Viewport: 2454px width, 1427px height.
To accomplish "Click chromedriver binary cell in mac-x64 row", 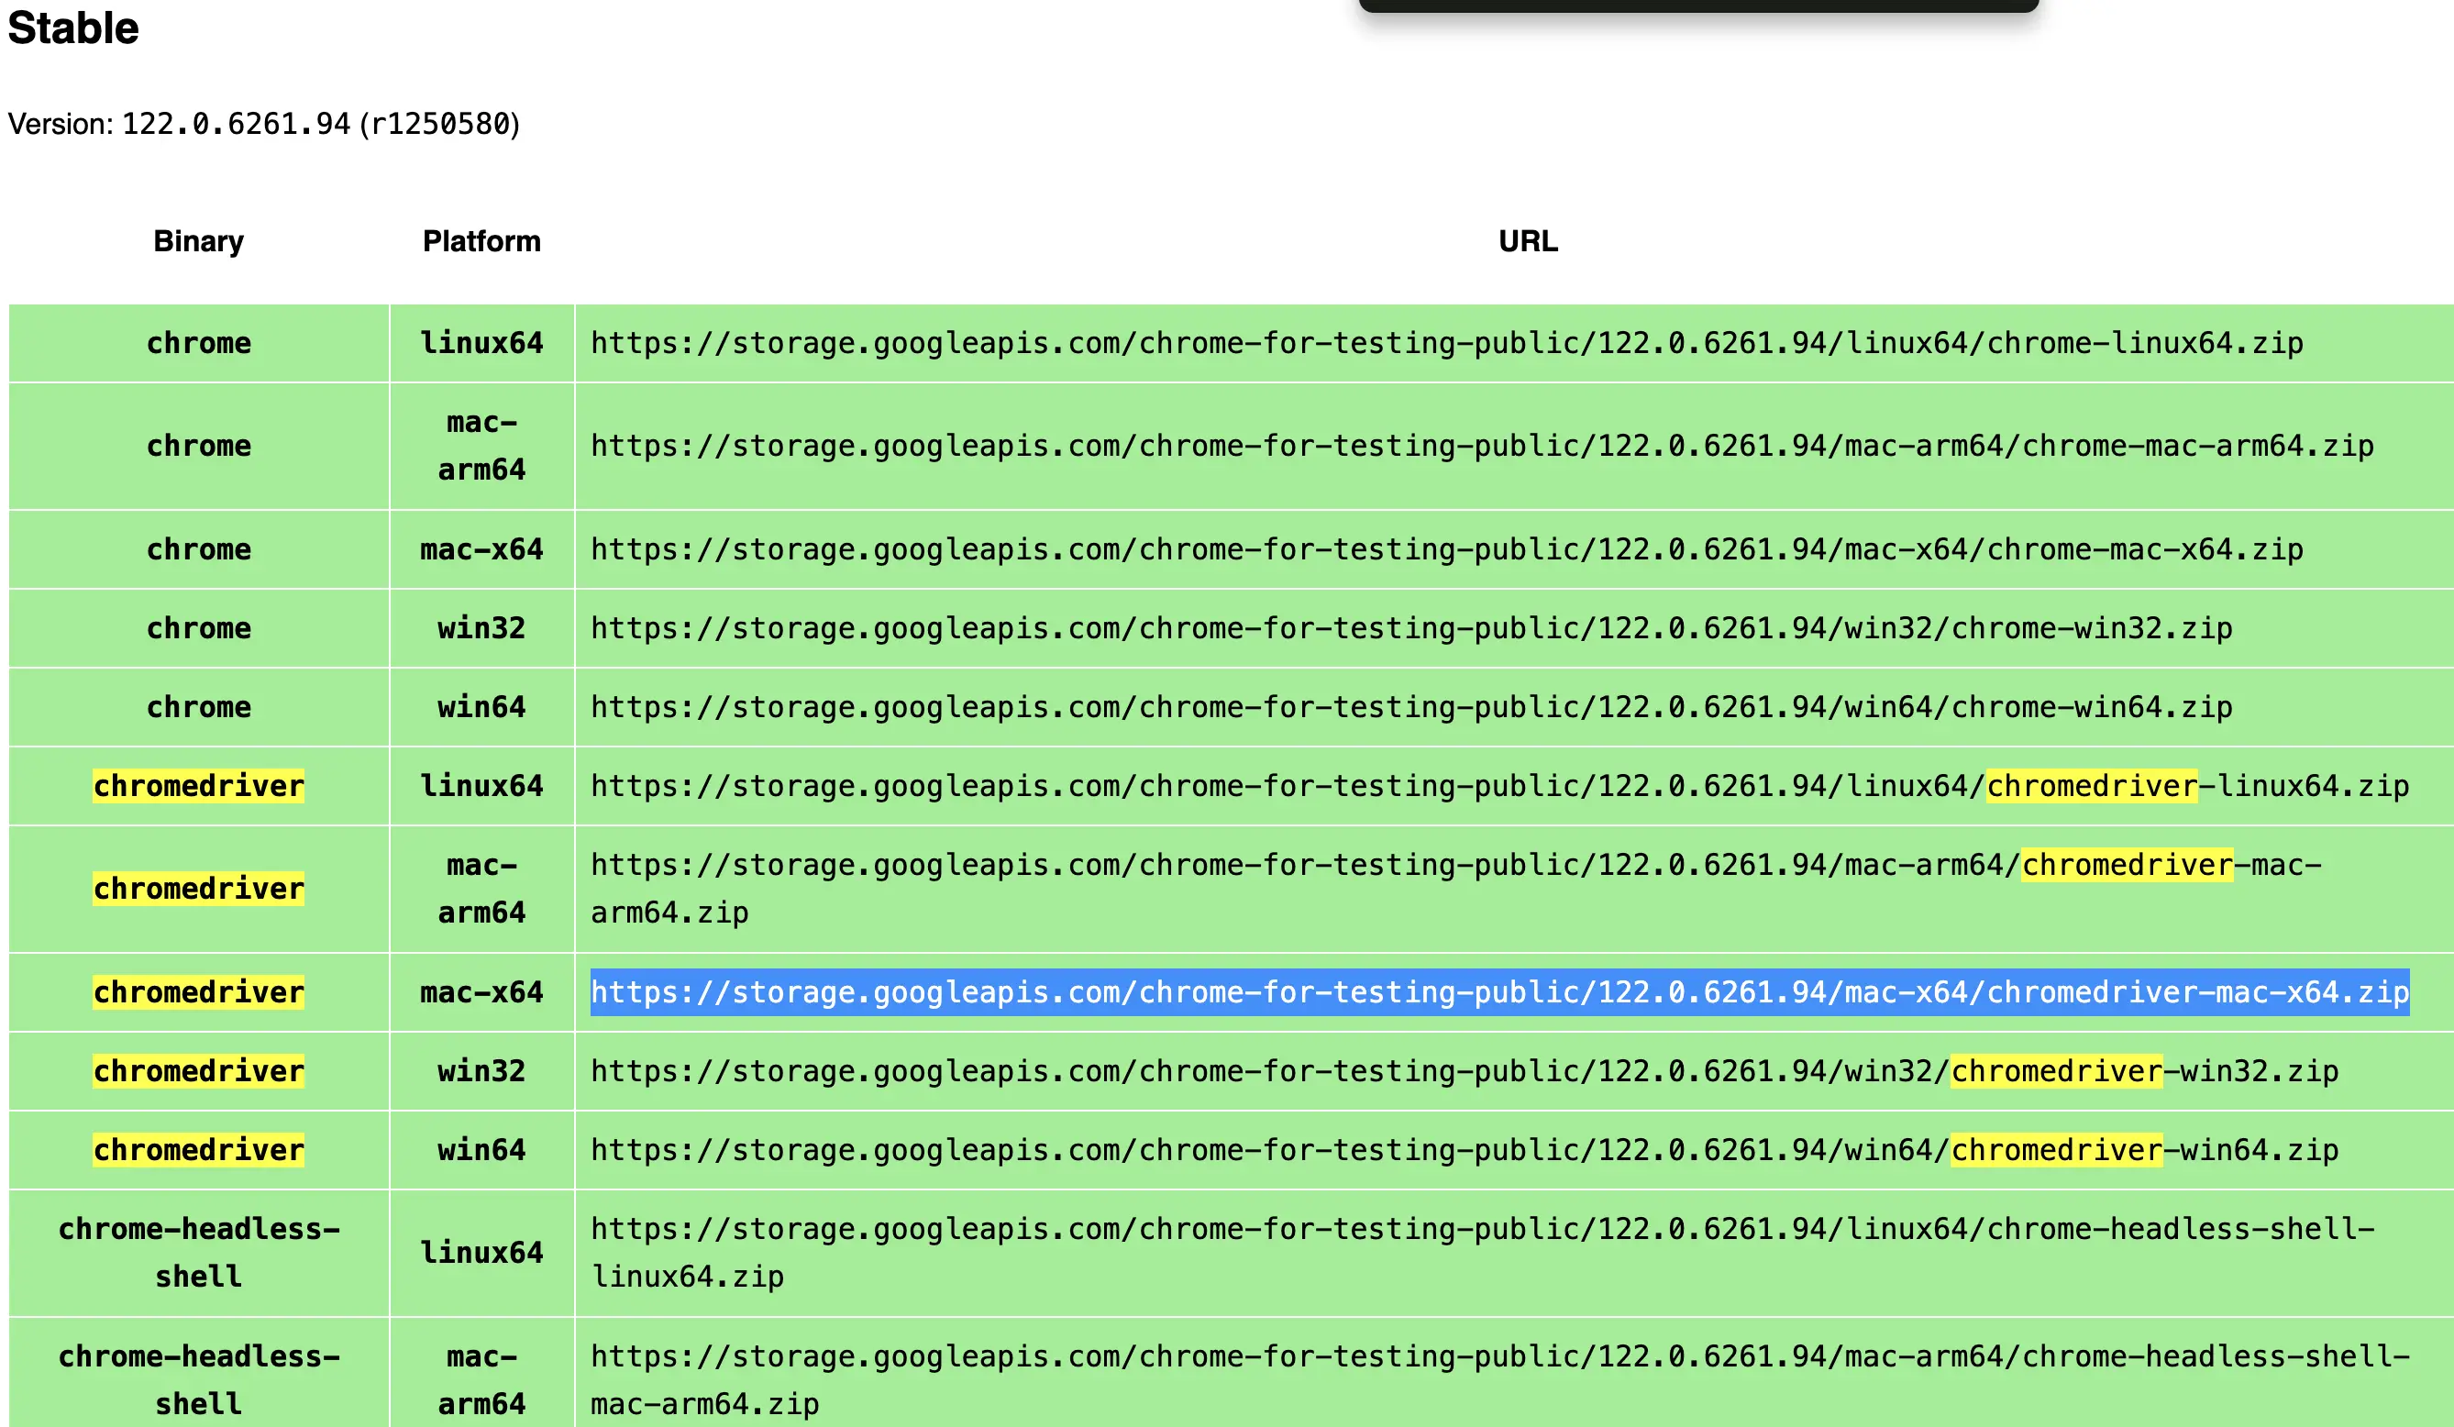I will 199,992.
